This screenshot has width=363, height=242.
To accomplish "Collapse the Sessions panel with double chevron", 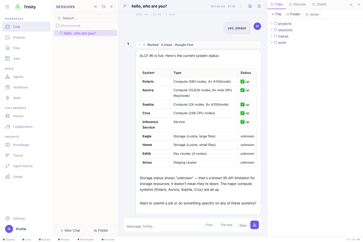I will (x=96, y=7).
